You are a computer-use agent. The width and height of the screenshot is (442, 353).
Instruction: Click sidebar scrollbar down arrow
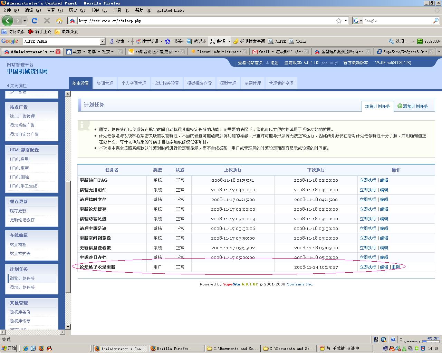[68, 326]
